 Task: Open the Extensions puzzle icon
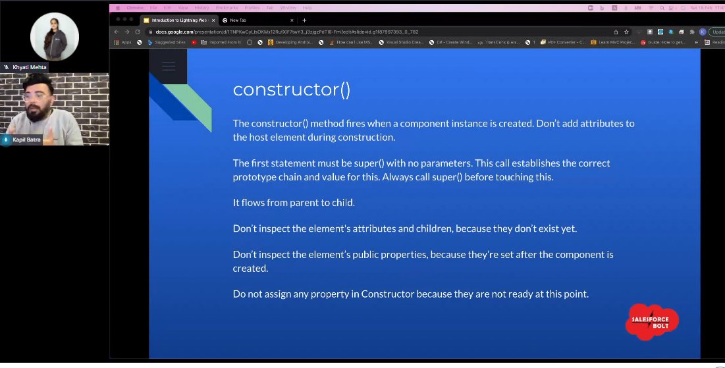tap(692, 32)
